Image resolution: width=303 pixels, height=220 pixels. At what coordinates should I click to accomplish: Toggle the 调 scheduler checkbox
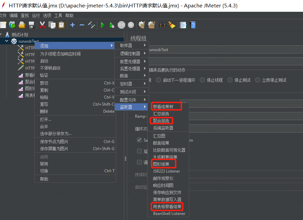tap(139, 162)
